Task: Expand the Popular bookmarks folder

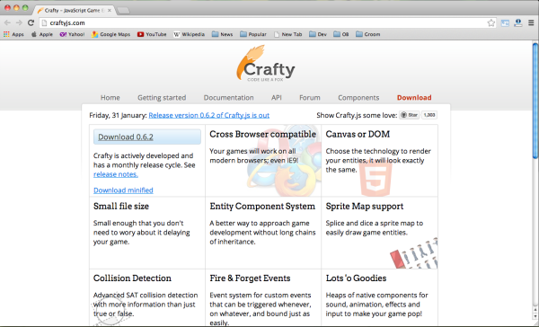Action: click(253, 34)
